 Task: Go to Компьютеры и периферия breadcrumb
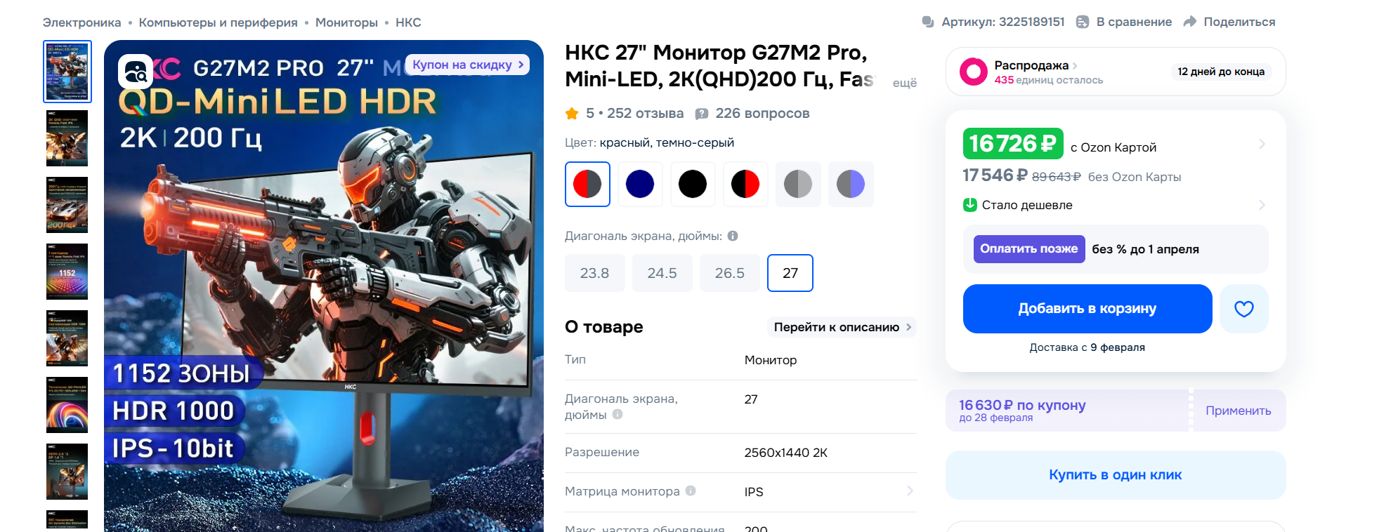click(218, 22)
